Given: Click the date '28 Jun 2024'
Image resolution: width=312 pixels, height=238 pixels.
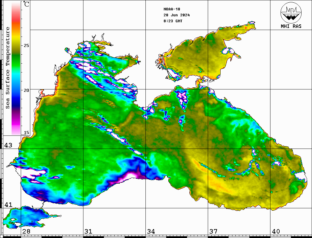Looking at the screenshot, I should click(x=177, y=15).
